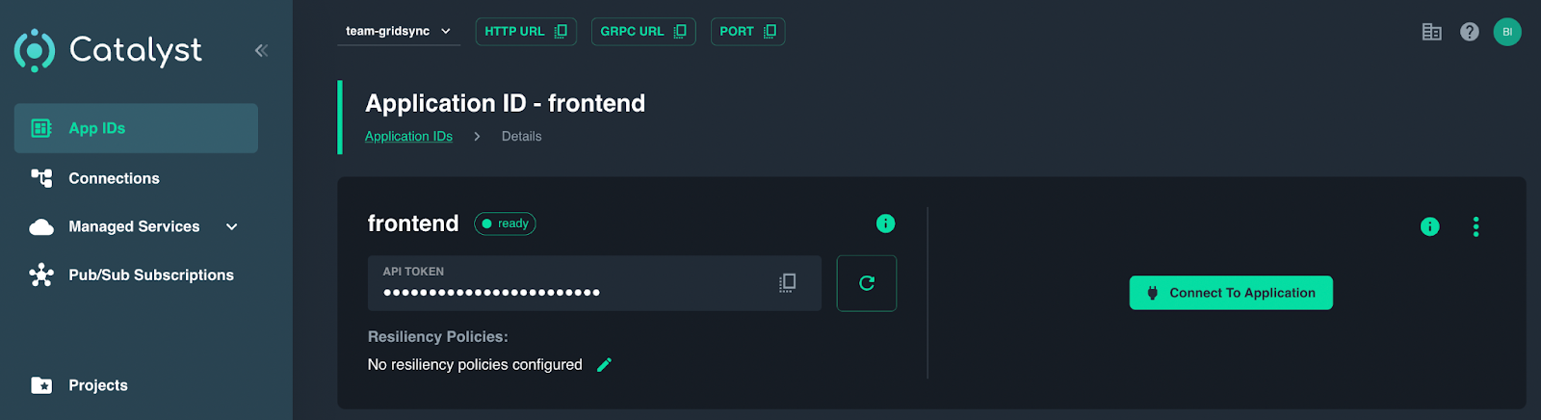The height and width of the screenshot is (420, 1541).
Task: Collapse the sidebar with double chevron
Action: tap(261, 50)
